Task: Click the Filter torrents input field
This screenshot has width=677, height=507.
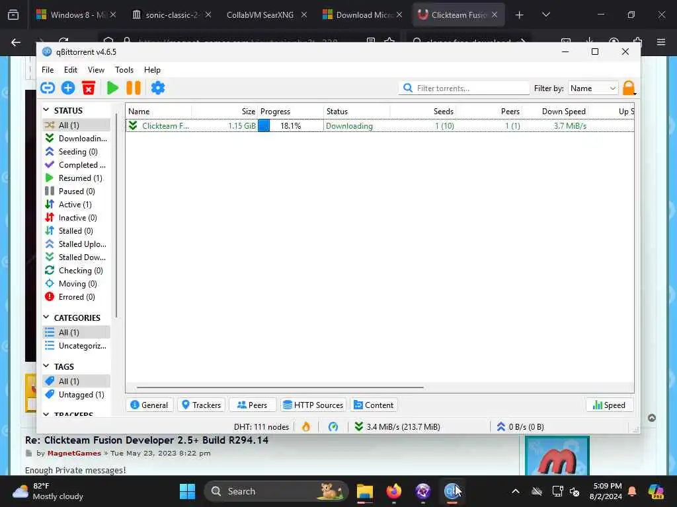Action: pos(463,88)
